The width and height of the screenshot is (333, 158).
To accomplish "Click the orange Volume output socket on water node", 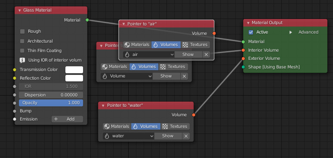I will (194, 115).
